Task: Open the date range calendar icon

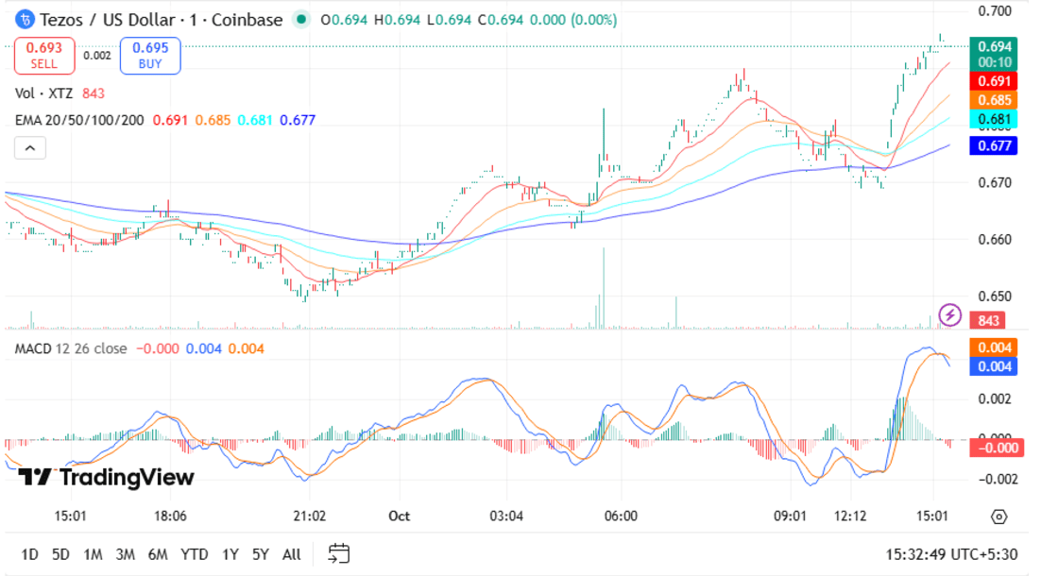Action: coord(338,553)
